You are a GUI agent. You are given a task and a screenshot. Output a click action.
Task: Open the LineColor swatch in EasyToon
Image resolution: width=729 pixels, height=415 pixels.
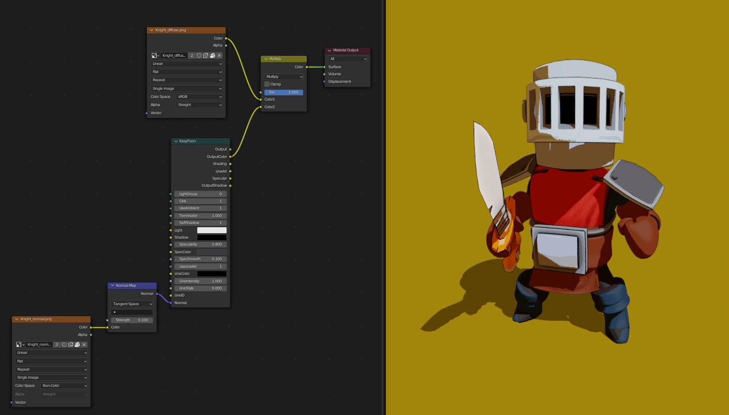[212, 274]
